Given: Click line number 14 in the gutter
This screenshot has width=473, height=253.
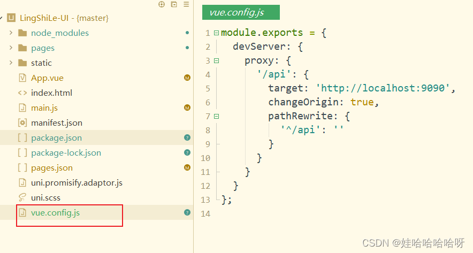Looking at the screenshot, I should pos(205,214).
